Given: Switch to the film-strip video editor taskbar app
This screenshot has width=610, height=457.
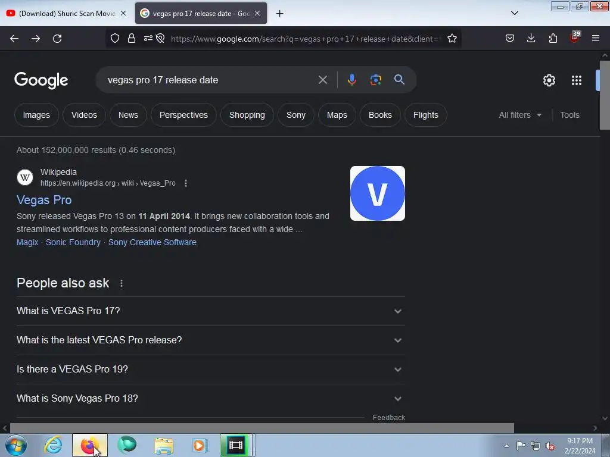Looking at the screenshot, I should 236,445.
